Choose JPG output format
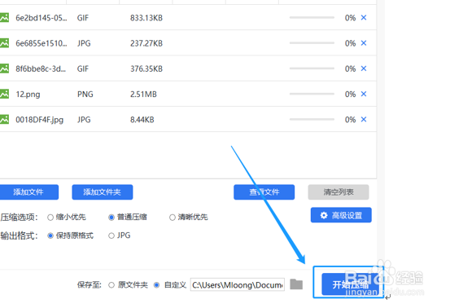This screenshot has height=308, width=450. (111, 235)
